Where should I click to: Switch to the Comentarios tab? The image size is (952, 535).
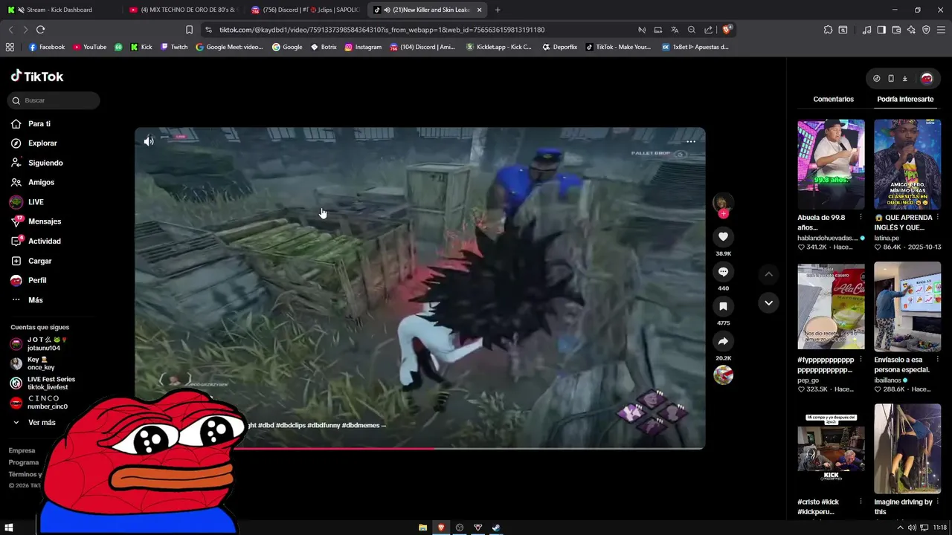(833, 99)
